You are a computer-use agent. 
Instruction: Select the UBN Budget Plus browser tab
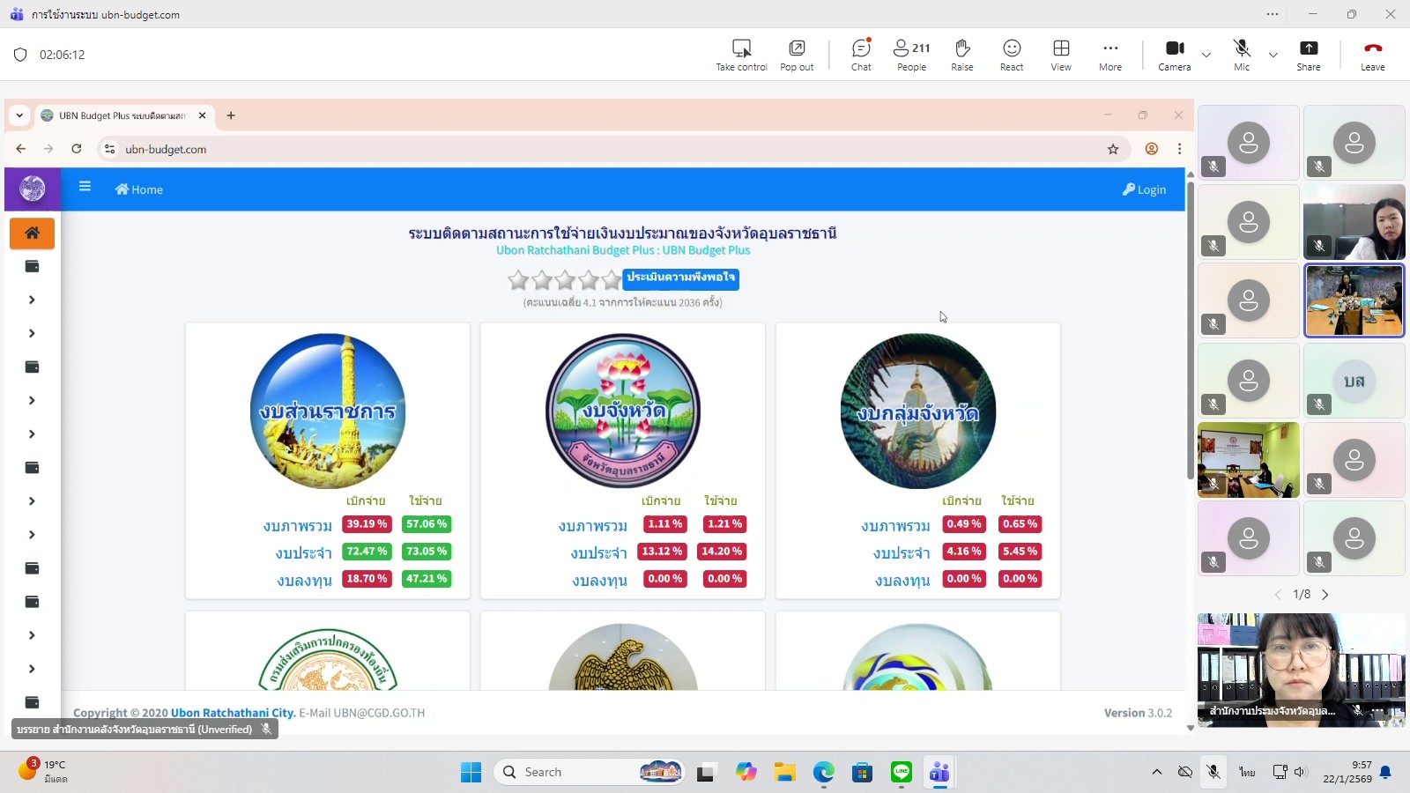click(x=122, y=115)
